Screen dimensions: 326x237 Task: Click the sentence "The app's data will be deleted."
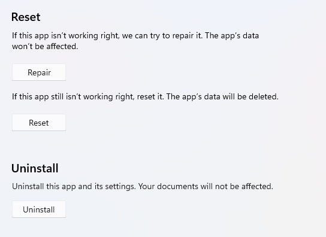coord(222,96)
